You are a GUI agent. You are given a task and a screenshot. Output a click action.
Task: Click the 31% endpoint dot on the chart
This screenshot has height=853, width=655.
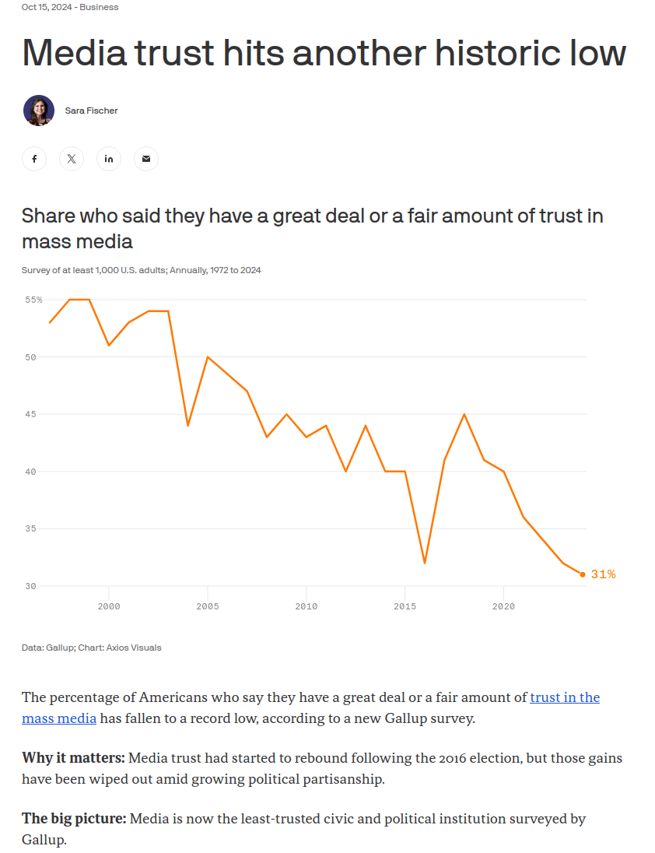(x=583, y=574)
